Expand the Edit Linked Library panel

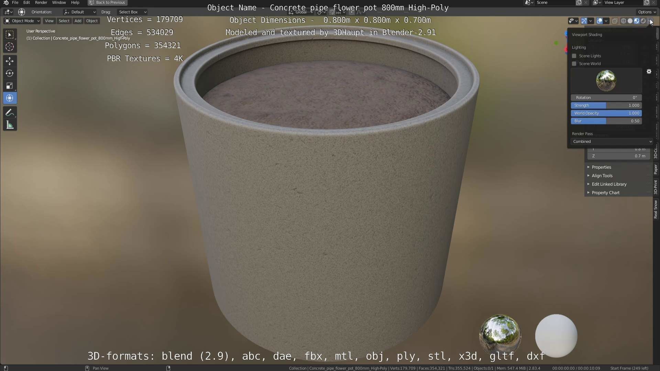click(x=618, y=184)
